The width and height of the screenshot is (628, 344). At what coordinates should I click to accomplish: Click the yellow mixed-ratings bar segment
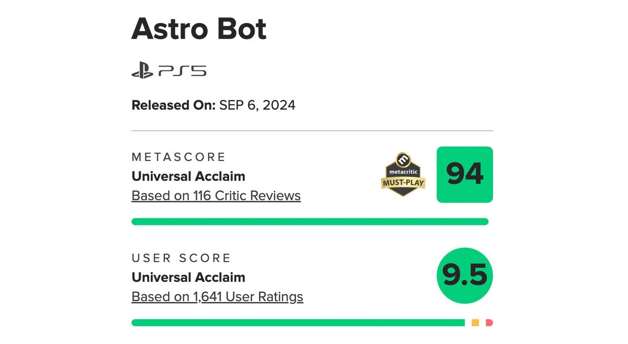click(x=475, y=323)
